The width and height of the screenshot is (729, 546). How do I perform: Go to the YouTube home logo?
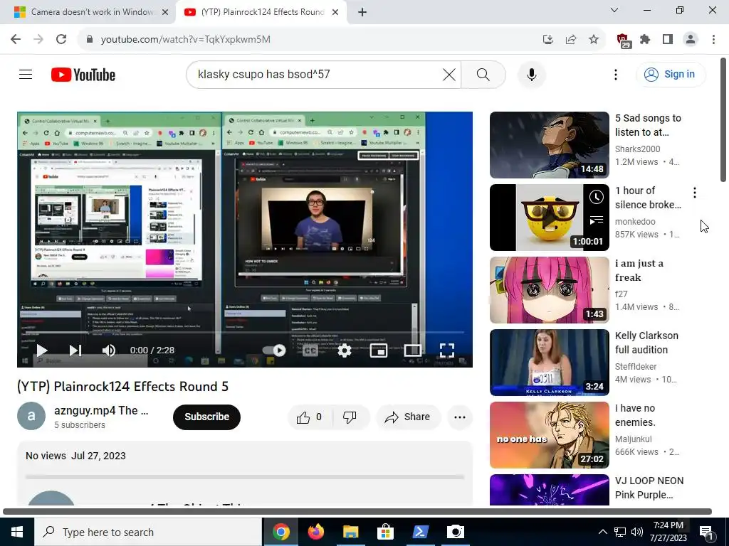click(x=83, y=75)
